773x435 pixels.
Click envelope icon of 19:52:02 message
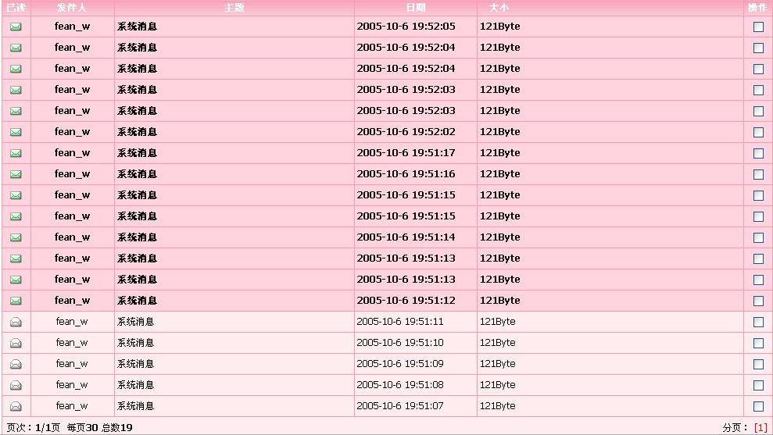click(16, 132)
